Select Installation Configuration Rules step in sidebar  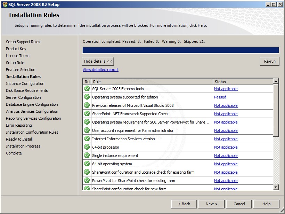pos(32,132)
